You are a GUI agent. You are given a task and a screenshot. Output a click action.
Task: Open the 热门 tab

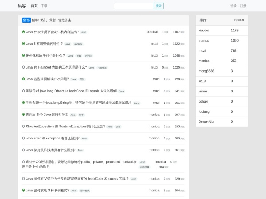[x=44, y=20]
